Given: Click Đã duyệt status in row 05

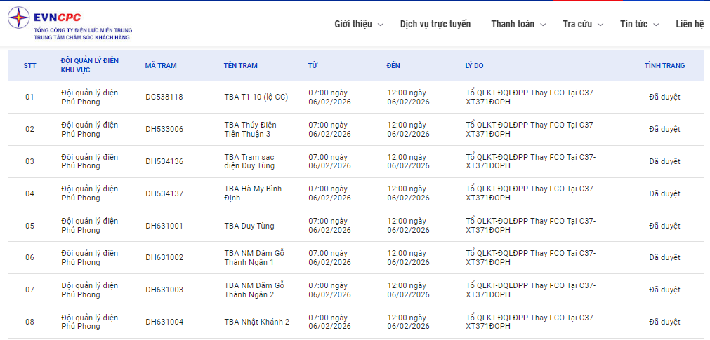Looking at the screenshot, I should [664, 226].
